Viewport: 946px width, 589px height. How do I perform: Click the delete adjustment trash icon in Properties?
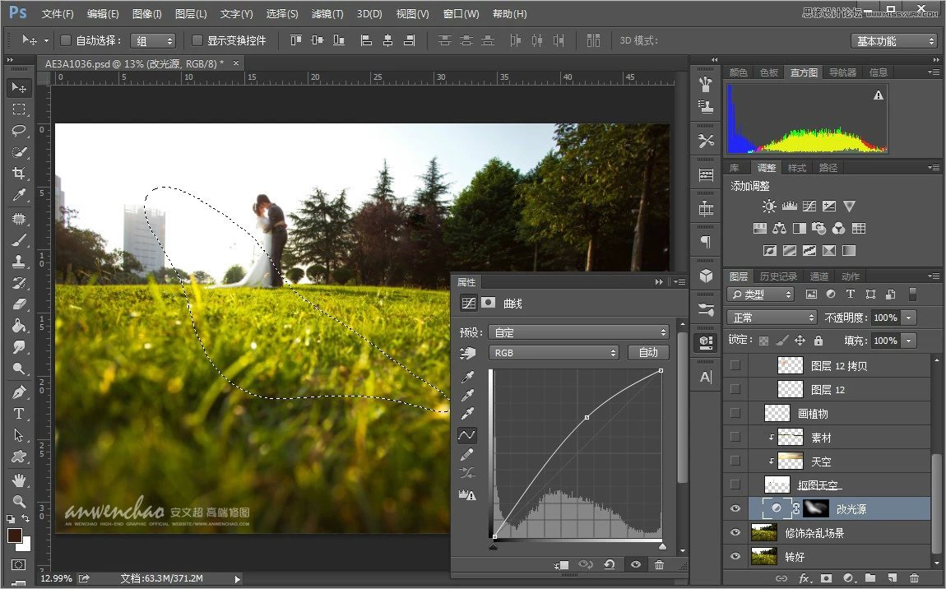pos(659,564)
